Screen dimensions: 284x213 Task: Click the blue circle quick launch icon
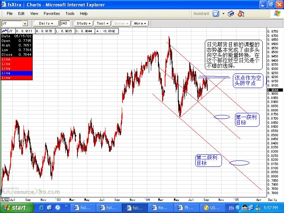click(58, 208)
